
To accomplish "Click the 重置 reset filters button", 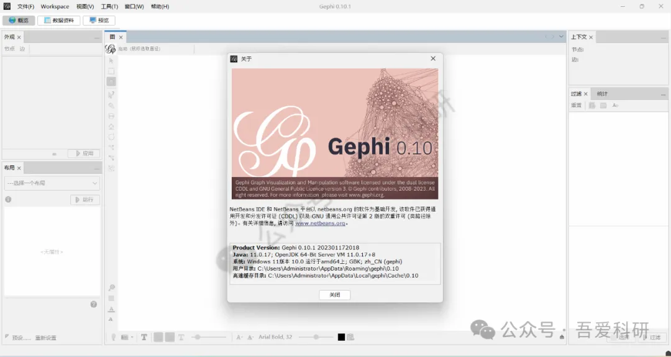I will (576, 105).
